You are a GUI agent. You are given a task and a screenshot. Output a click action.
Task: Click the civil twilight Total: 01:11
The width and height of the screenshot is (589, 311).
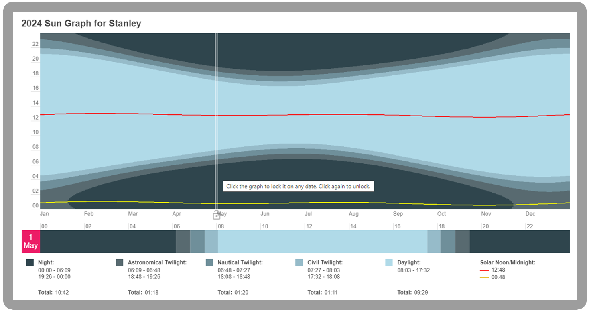[323, 293]
